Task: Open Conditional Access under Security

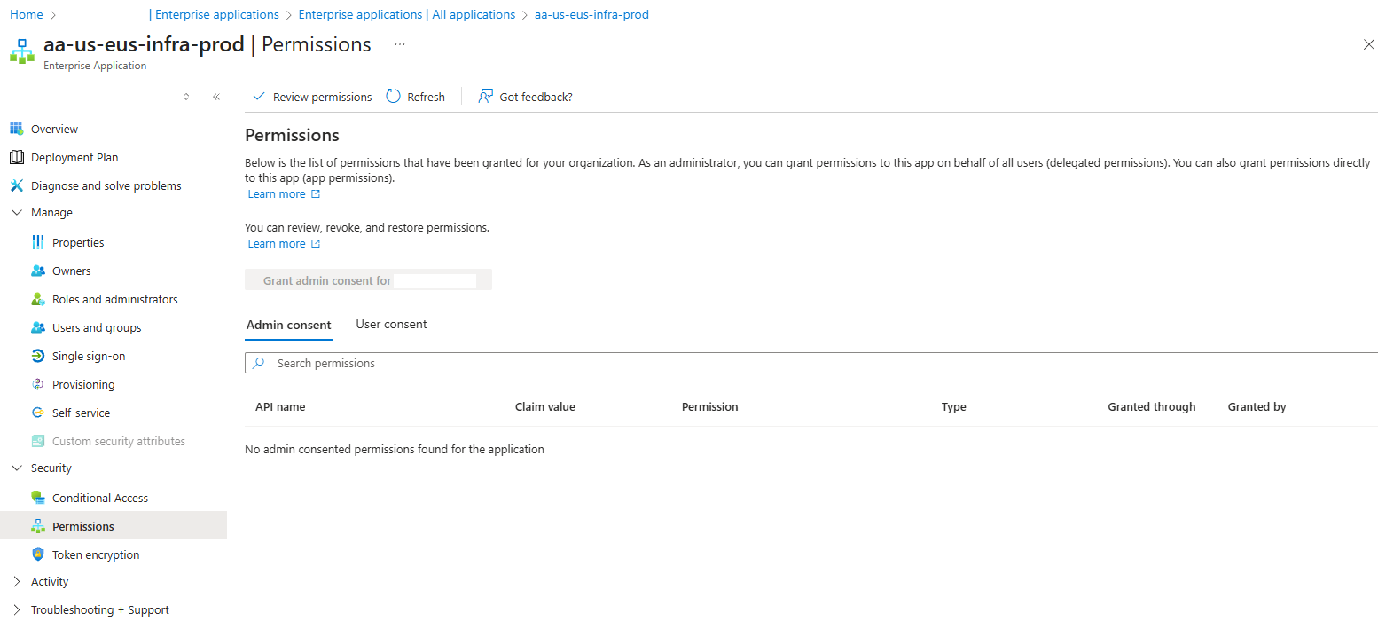Action: click(99, 498)
